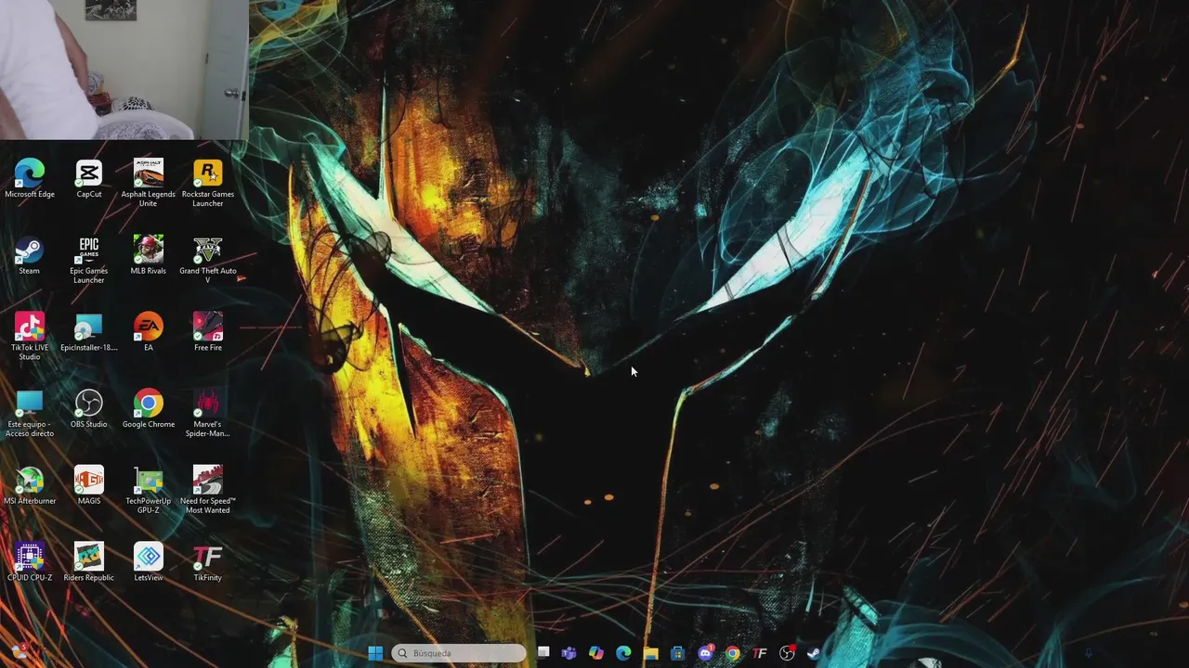Open Task View from the taskbar
Screen dimensions: 1189x668
[x=543, y=653]
